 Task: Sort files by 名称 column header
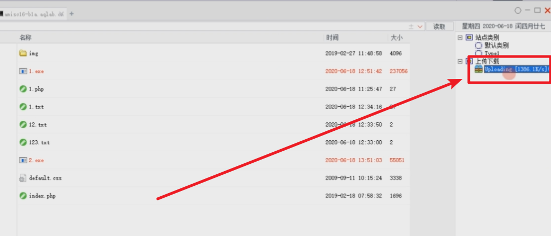pyautogui.click(x=25, y=38)
